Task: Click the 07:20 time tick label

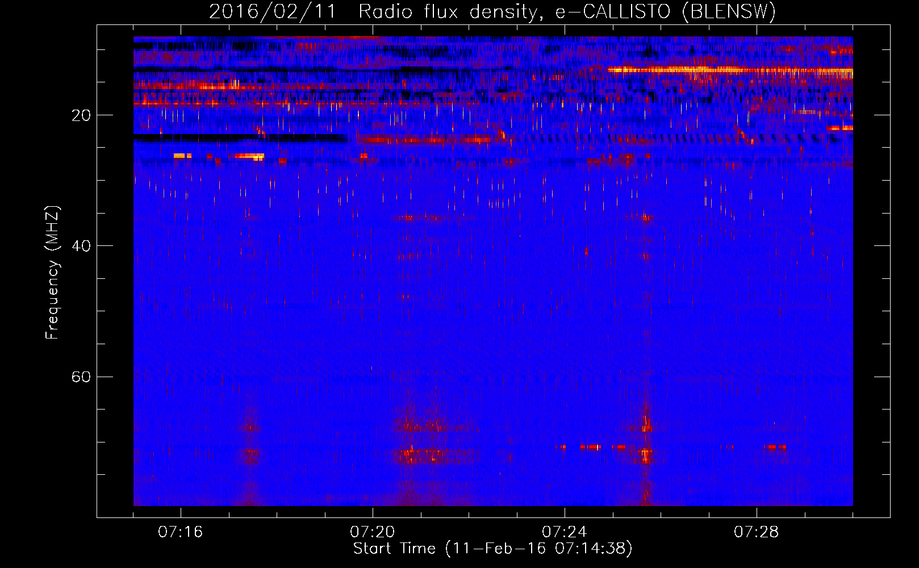Action: (x=372, y=532)
